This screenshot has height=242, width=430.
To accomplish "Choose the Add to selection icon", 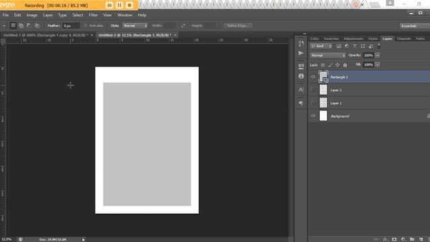I will 21,26.
